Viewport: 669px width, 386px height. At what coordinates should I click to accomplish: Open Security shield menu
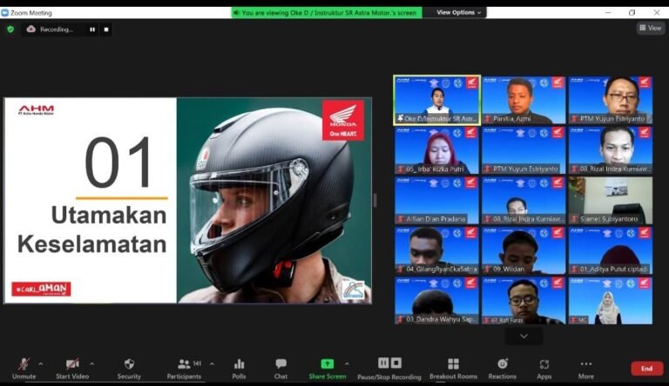pos(129,369)
